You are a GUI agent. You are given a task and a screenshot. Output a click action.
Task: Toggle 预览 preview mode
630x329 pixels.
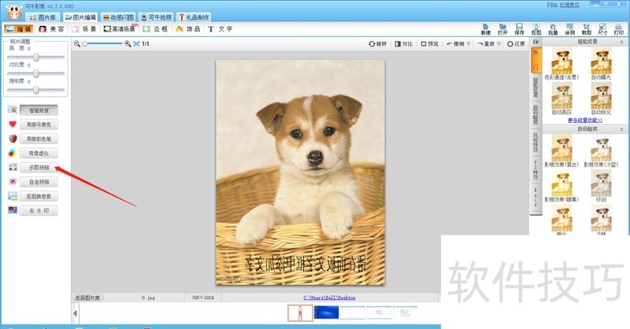point(429,44)
